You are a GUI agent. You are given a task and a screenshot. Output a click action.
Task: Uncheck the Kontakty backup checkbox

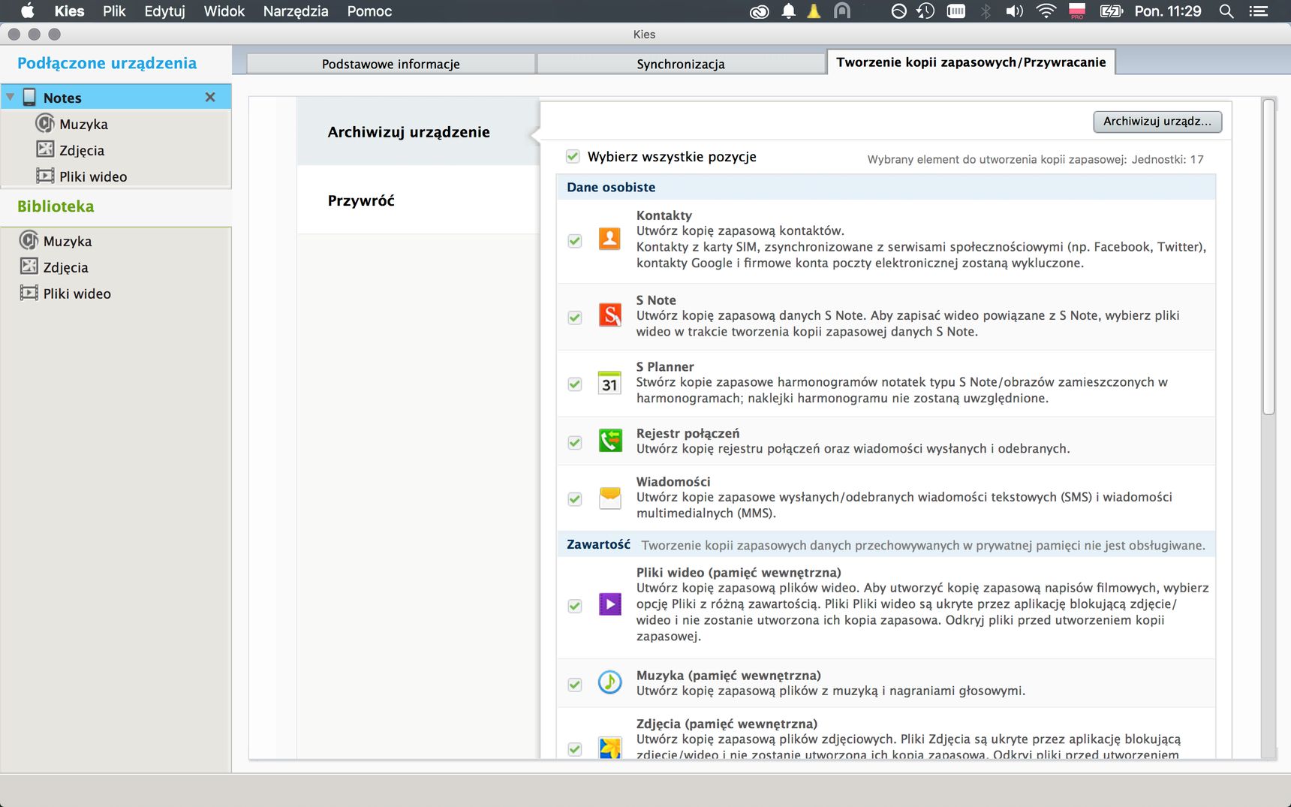coord(575,241)
